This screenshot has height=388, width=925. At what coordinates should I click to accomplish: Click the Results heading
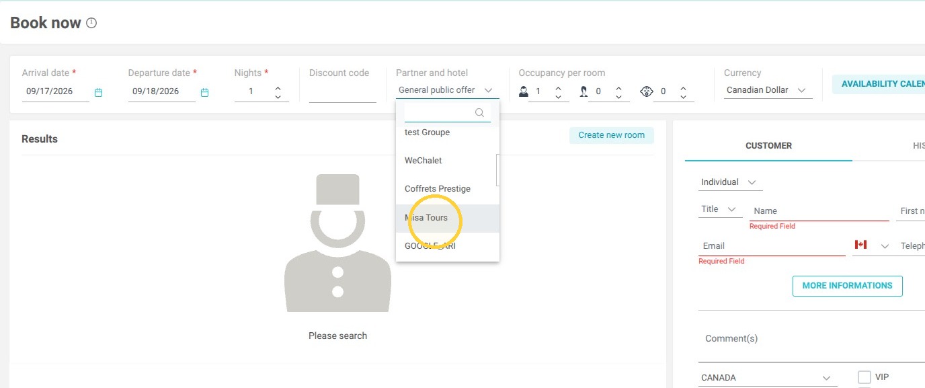40,139
